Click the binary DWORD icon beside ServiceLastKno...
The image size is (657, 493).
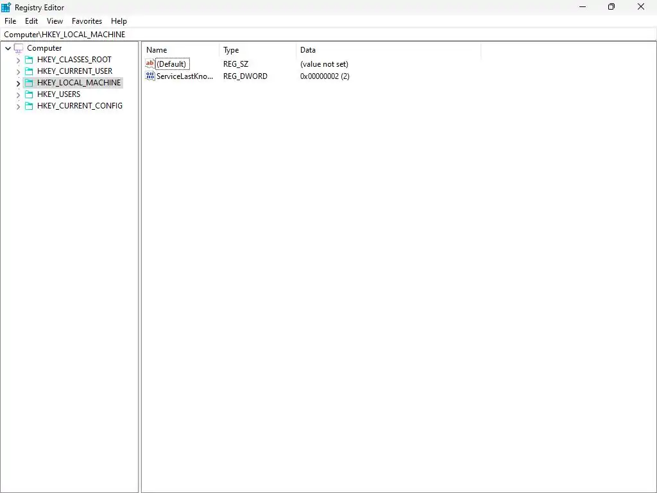pyautogui.click(x=150, y=76)
